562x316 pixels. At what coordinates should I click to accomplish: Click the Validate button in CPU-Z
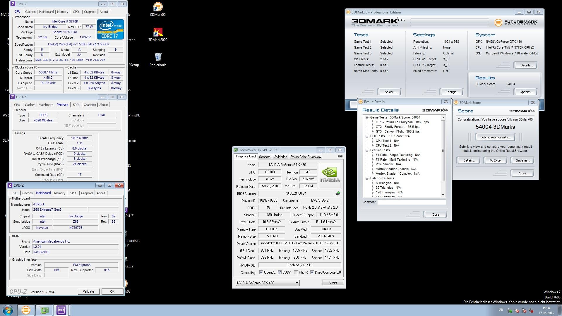tap(88, 291)
